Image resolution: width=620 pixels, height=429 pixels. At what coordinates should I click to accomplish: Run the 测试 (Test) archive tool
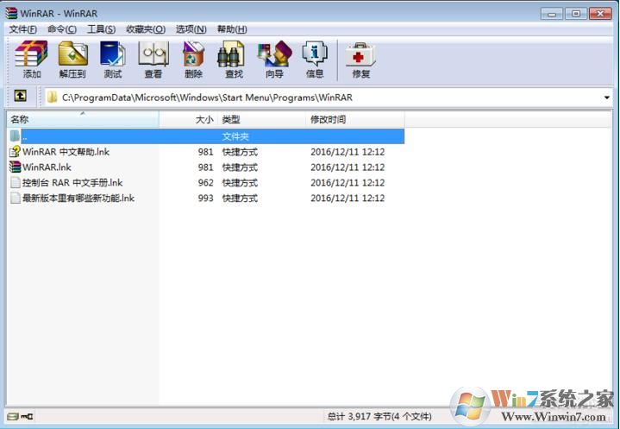point(112,59)
